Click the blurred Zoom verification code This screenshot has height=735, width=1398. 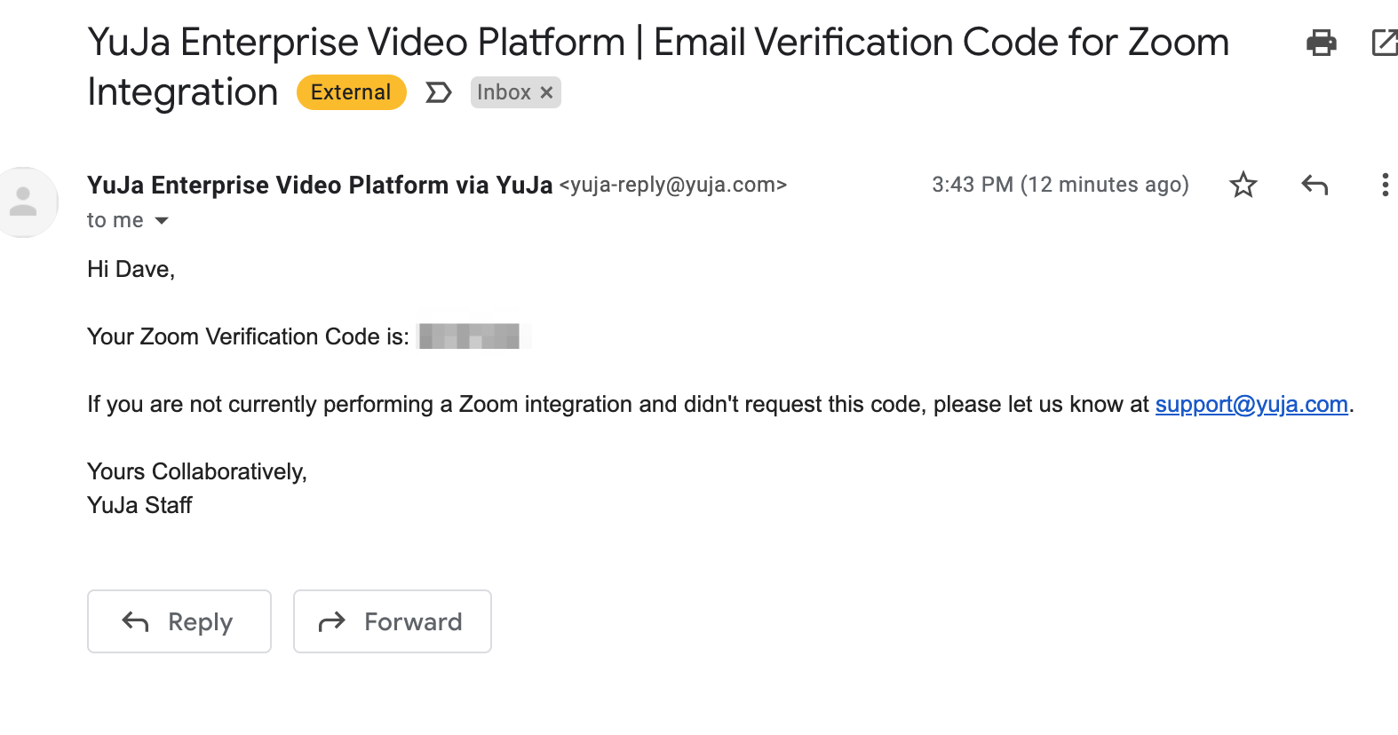pyautogui.click(x=470, y=336)
